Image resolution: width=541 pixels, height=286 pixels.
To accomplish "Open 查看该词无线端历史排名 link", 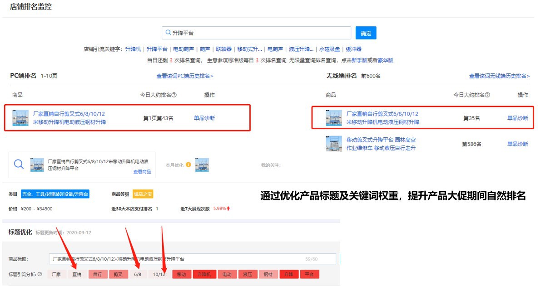I will point(499,76).
